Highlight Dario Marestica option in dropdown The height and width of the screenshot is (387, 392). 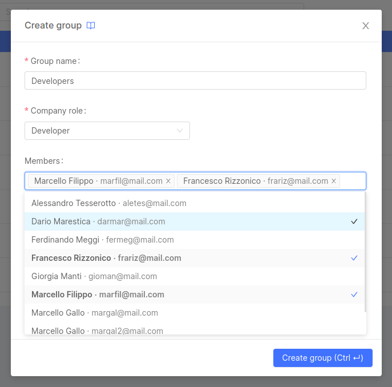(x=98, y=221)
